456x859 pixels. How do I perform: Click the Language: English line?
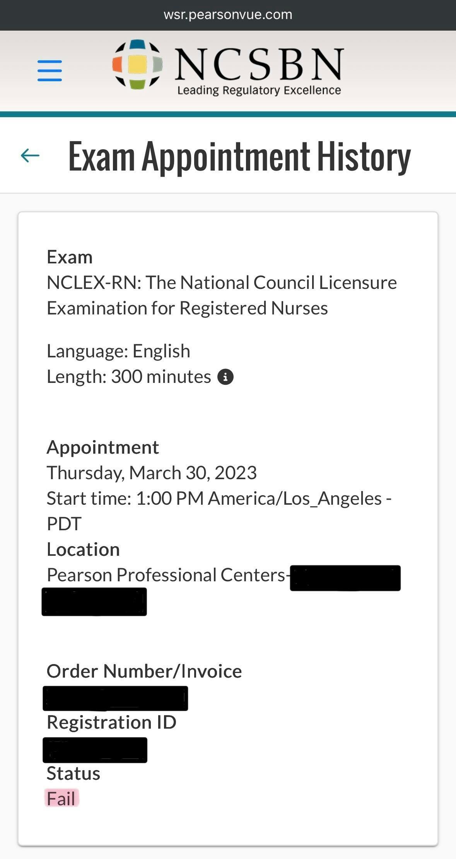point(118,351)
